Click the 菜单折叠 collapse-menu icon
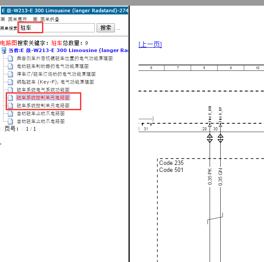The width and height of the screenshot is (264, 262). pyautogui.click(x=35, y=19)
